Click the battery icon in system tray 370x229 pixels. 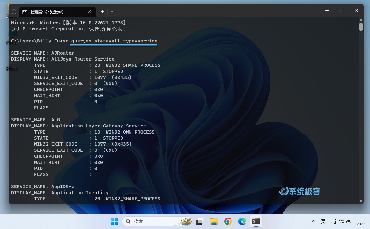click(x=349, y=221)
